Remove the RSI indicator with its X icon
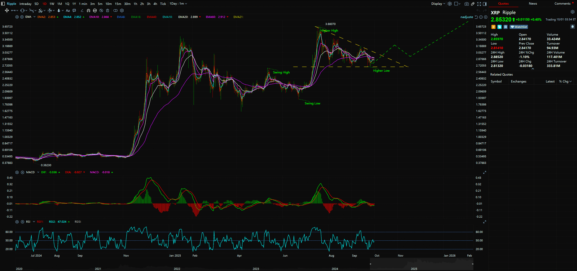Image resolution: width=577 pixels, height=271 pixels. (x=22, y=222)
